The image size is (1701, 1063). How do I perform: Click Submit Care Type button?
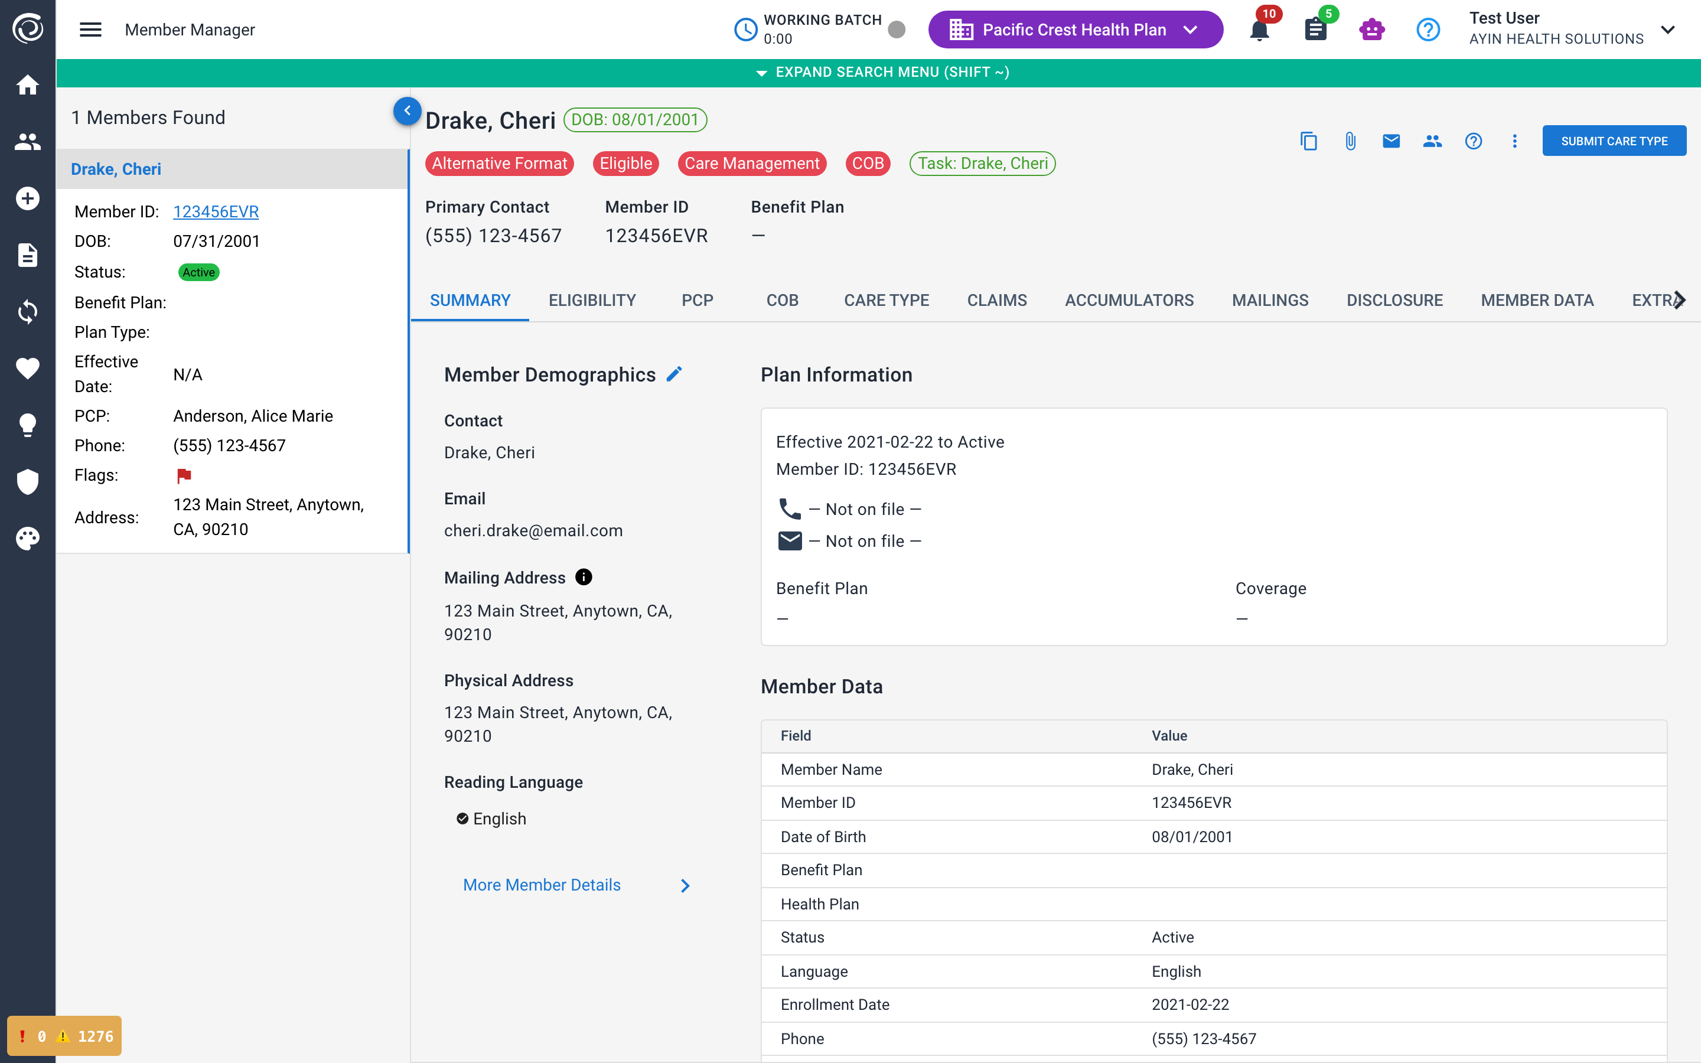point(1614,141)
